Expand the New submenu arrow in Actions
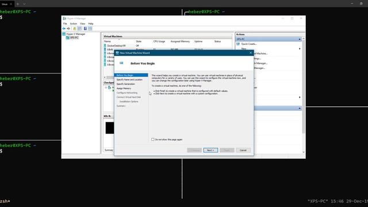The width and height of the screenshot is (368, 207). (300, 49)
